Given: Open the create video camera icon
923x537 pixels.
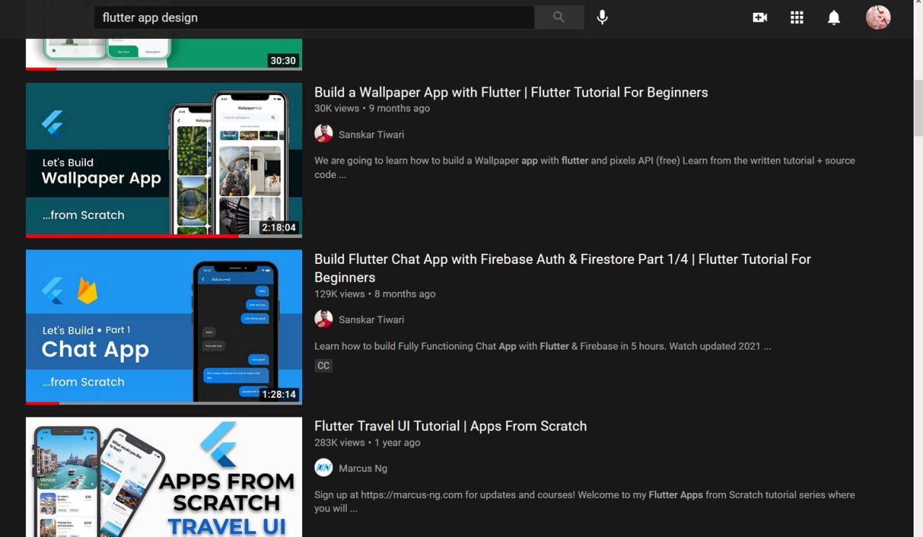Looking at the screenshot, I should point(760,17).
